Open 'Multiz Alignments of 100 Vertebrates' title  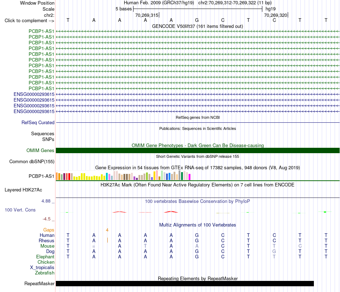tap(198, 225)
